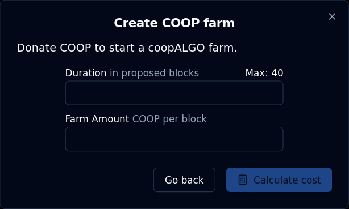Click the Go back button
This screenshot has width=349, height=209.
[x=184, y=180]
